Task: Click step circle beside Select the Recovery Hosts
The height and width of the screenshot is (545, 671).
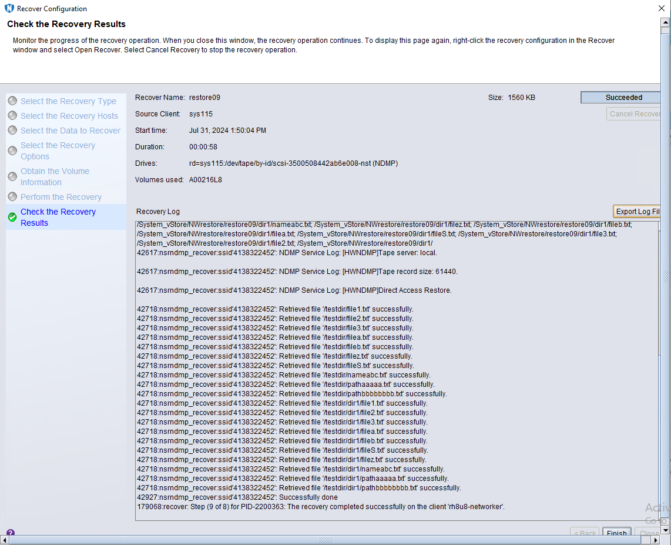Action: pyautogui.click(x=12, y=116)
